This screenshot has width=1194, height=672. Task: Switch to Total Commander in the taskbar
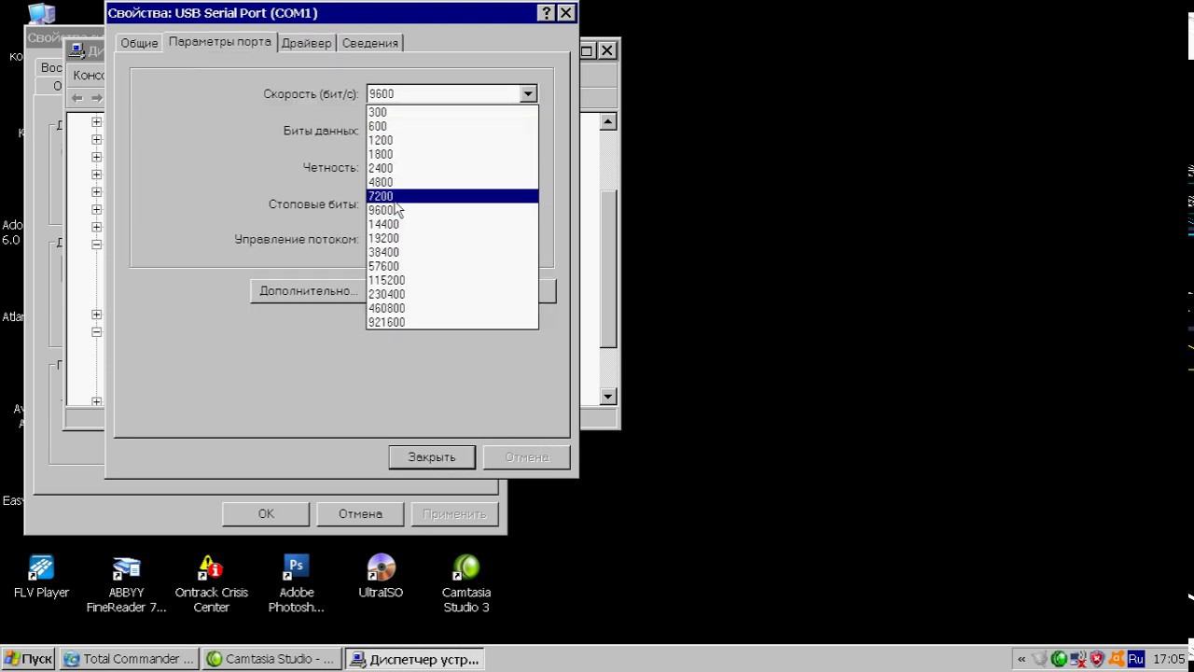tap(130, 659)
